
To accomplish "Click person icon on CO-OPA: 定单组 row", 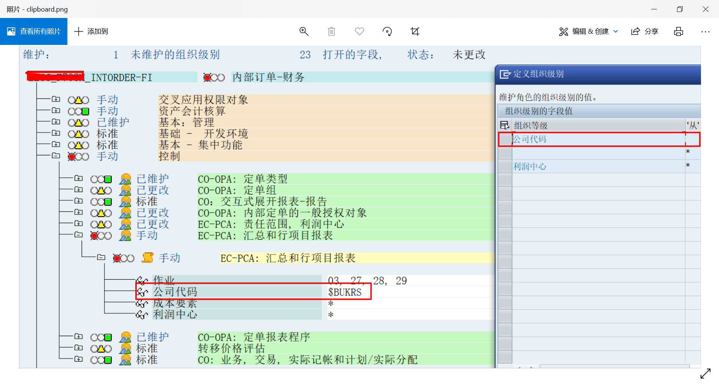I will [x=125, y=190].
